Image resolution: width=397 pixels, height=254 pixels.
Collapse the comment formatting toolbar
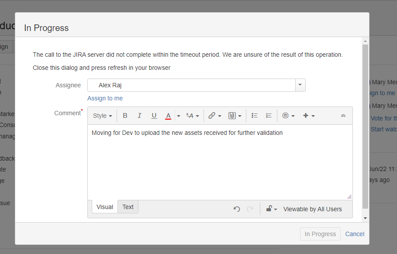[x=343, y=115]
